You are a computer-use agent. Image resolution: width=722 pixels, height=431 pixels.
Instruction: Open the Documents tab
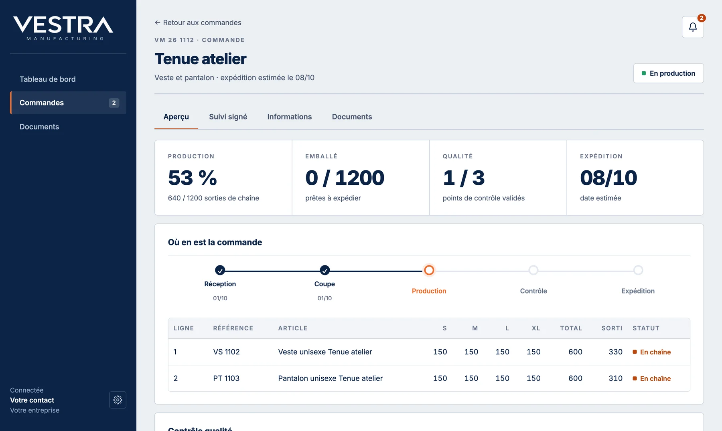[x=352, y=117]
